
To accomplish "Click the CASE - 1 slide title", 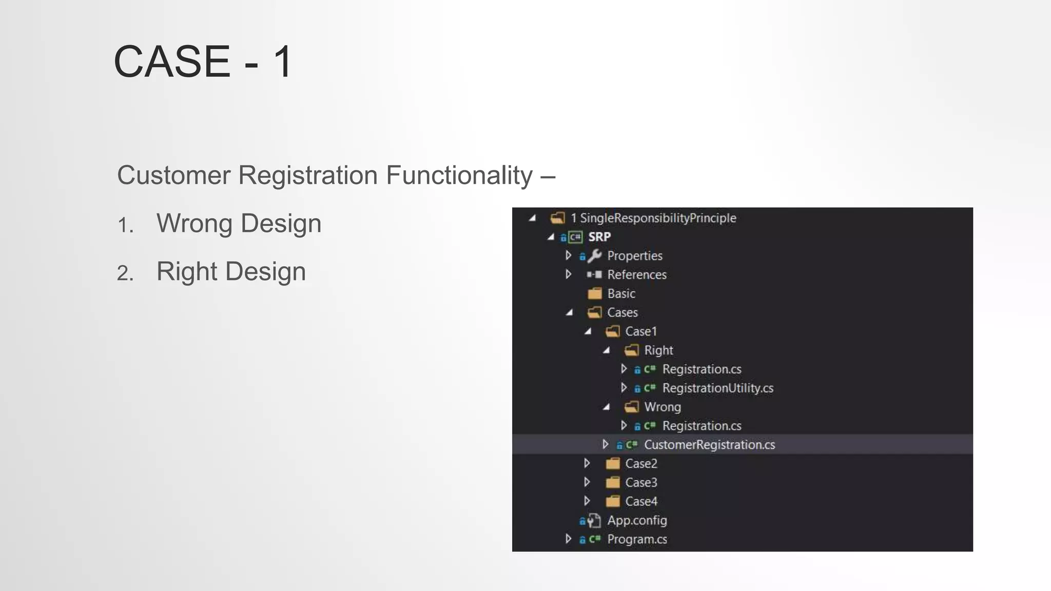I will pyautogui.click(x=203, y=62).
